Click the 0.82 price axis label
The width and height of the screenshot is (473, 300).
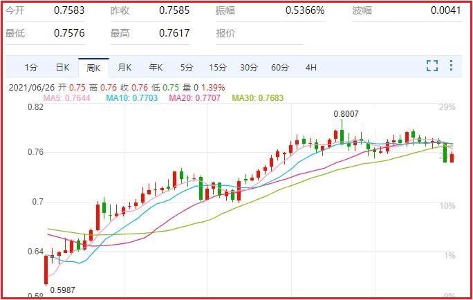(x=35, y=107)
